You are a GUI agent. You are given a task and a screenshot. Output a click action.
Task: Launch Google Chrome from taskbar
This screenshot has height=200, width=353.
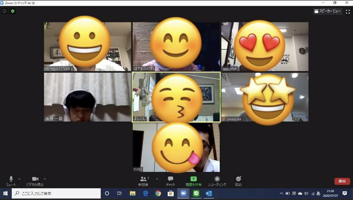point(158,193)
